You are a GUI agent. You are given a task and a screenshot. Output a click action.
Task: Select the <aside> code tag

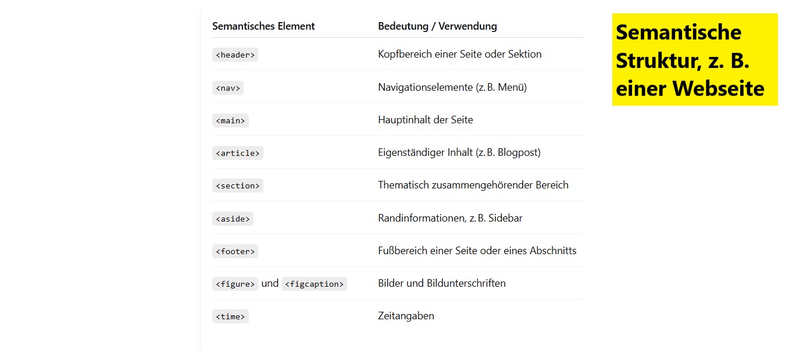coord(233,219)
